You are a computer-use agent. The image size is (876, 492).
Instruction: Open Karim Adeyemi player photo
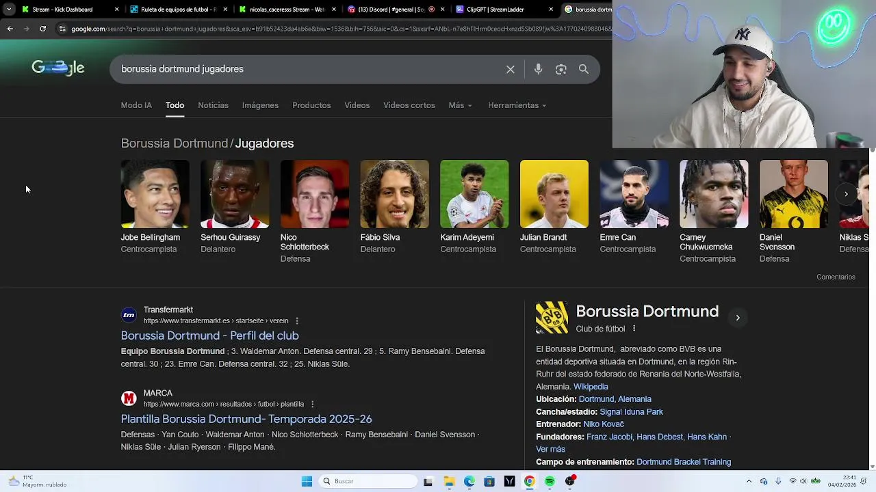click(x=474, y=194)
